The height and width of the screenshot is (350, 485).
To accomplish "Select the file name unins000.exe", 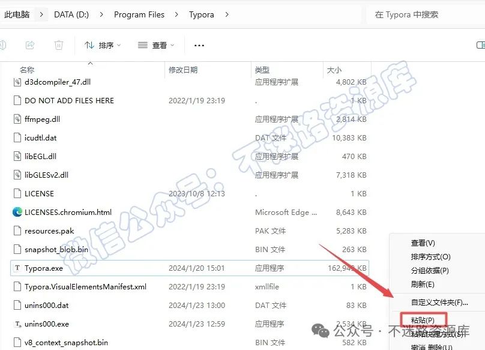I will point(47,324).
